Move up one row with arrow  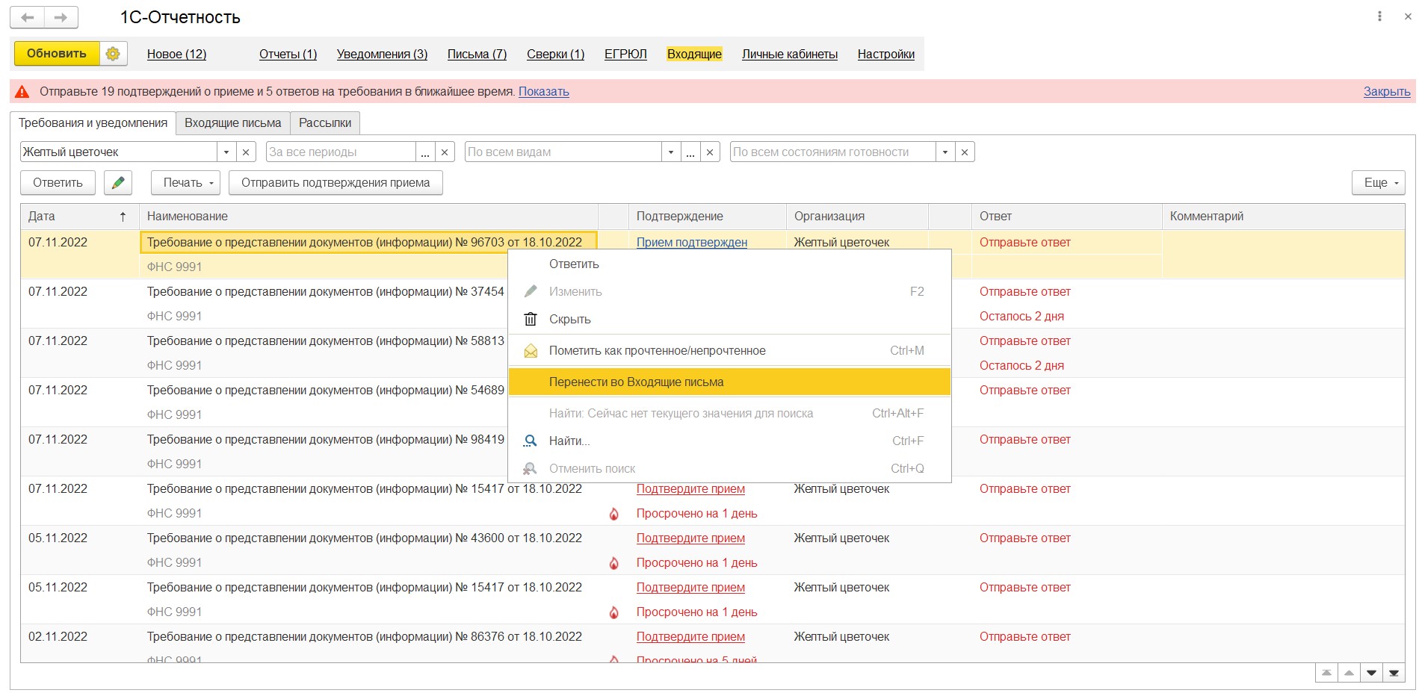pyautogui.click(x=1349, y=673)
